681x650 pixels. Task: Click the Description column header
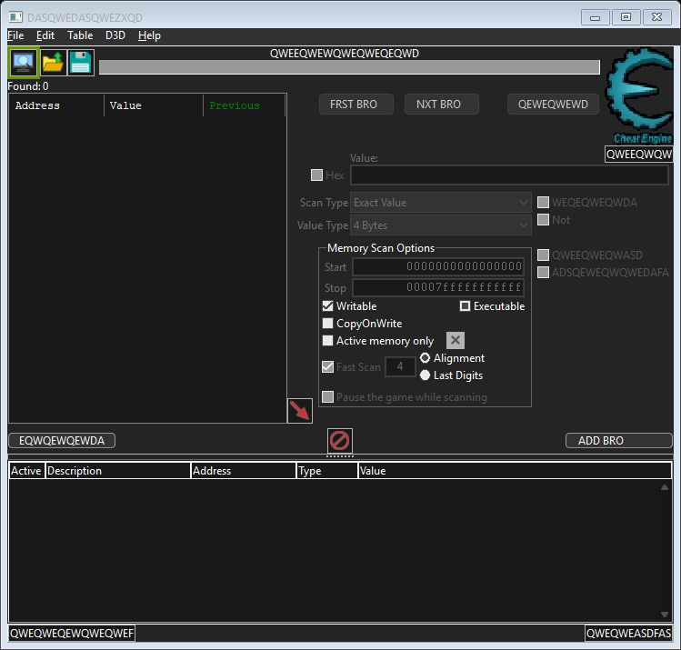118,471
